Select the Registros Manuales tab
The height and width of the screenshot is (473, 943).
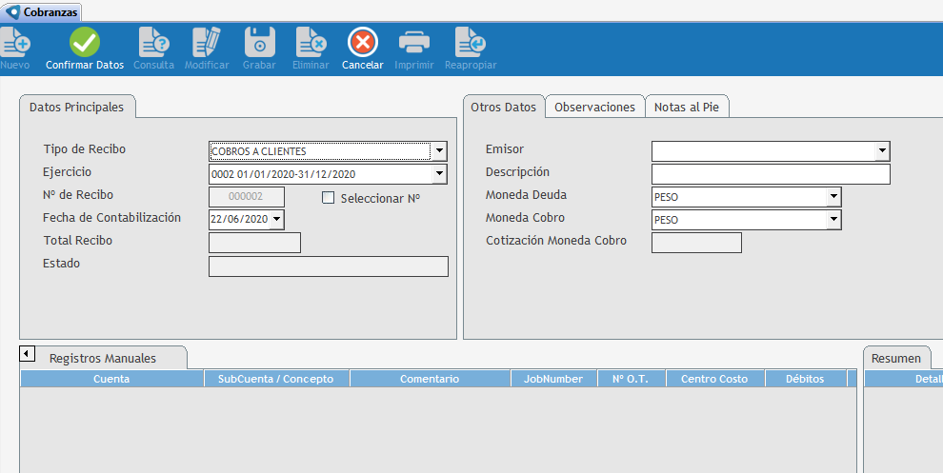click(103, 359)
